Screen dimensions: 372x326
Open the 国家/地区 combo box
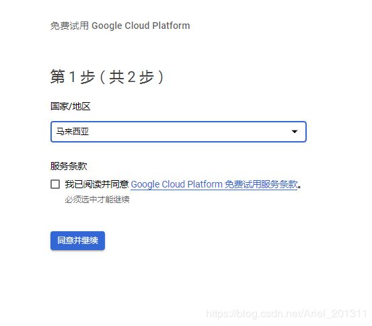(x=178, y=132)
